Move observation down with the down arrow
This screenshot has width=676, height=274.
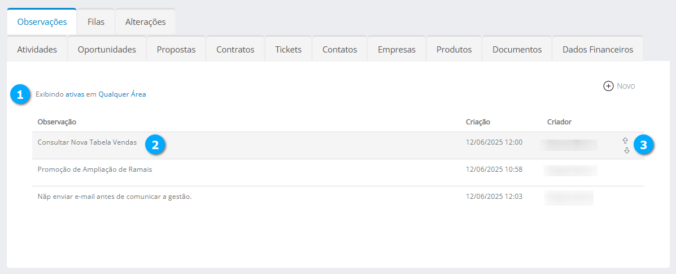pos(626,151)
